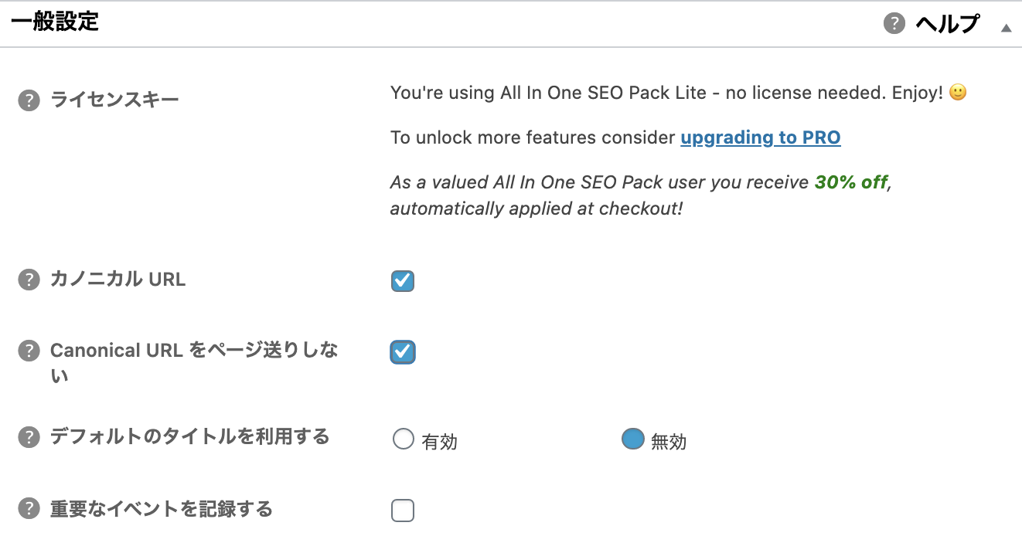The height and width of the screenshot is (553, 1022).
Task: Toggle Canonical URL をページ送りしない checkbox
Action: click(x=402, y=352)
